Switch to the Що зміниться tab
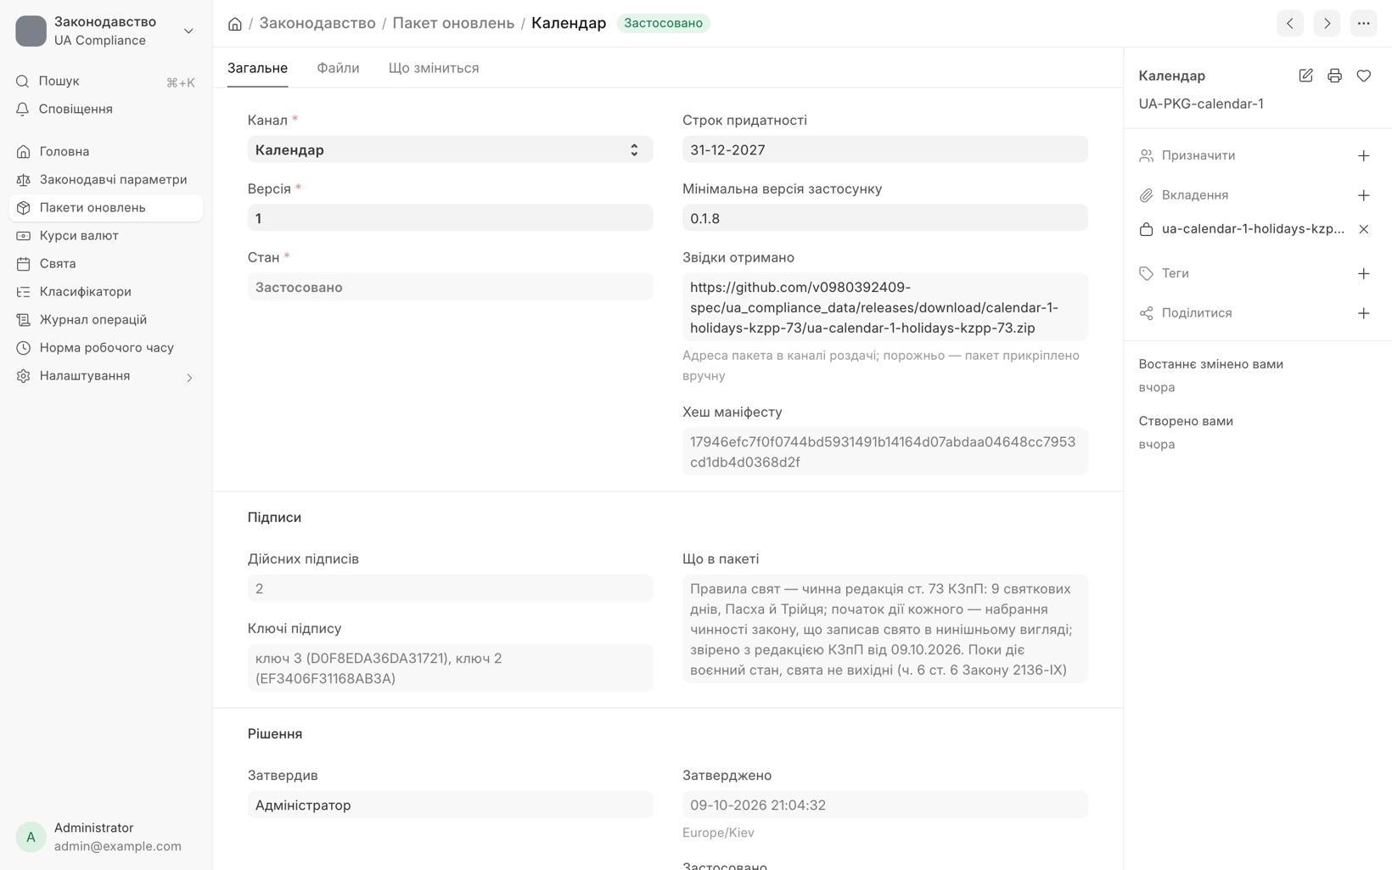 (434, 68)
